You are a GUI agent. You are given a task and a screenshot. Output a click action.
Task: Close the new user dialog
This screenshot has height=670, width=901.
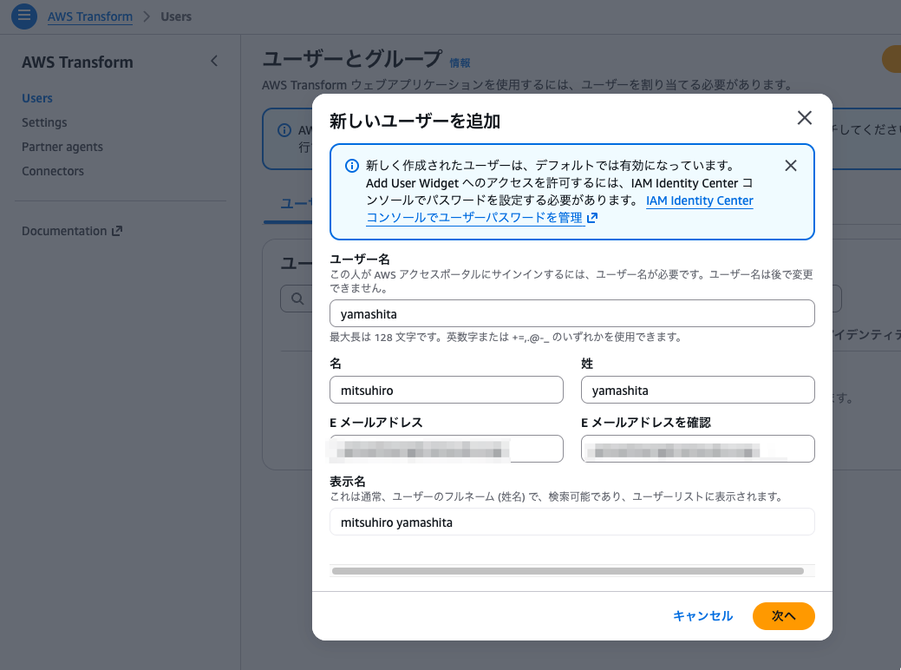[x=804, y=118]
